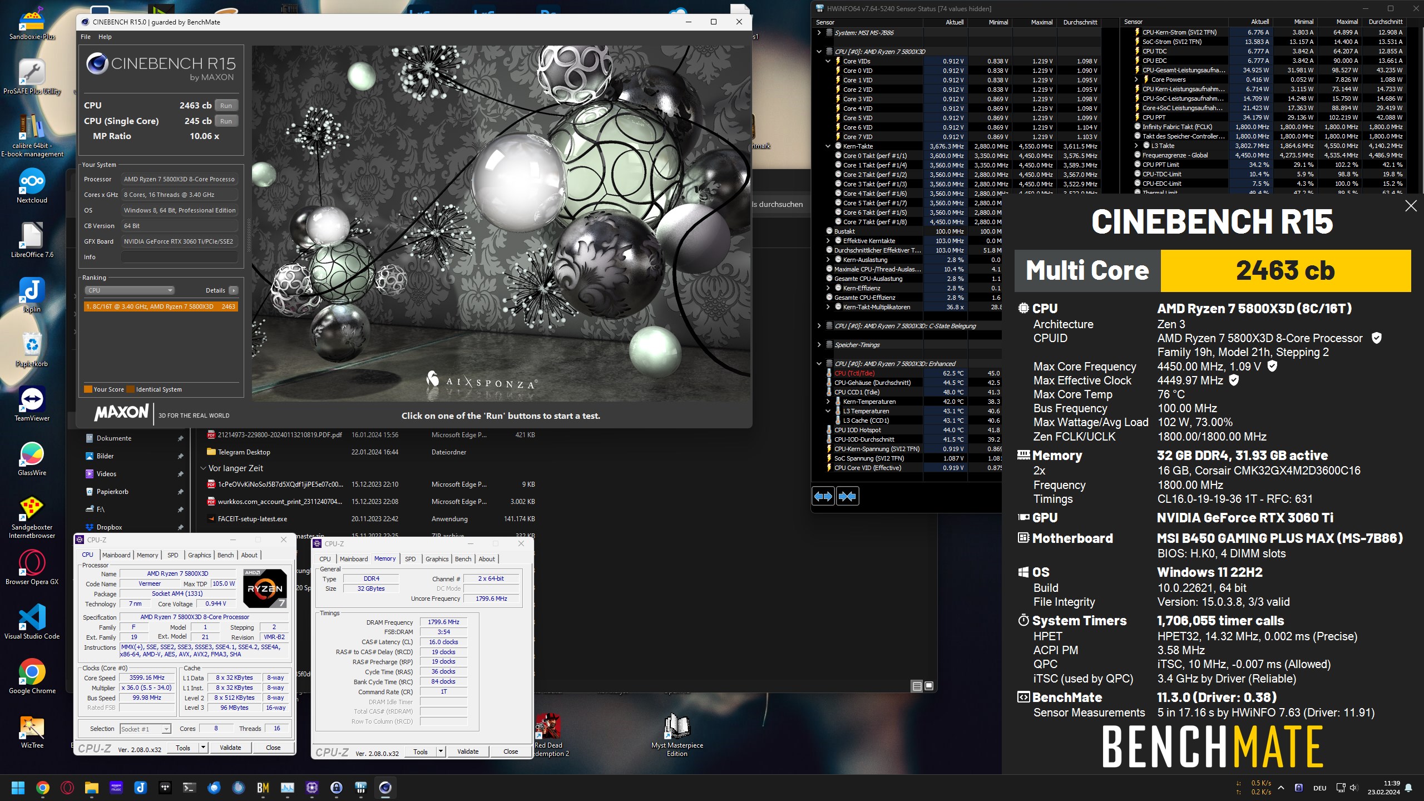Open GlassWire desktop shortcut
Screen dimensions: 1424x801
(x=32, y=458)
